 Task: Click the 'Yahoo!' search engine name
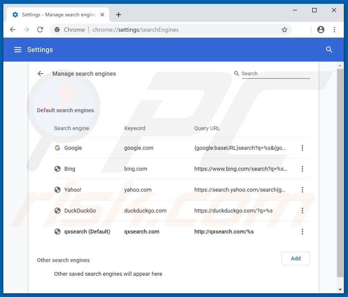[73, 189]
